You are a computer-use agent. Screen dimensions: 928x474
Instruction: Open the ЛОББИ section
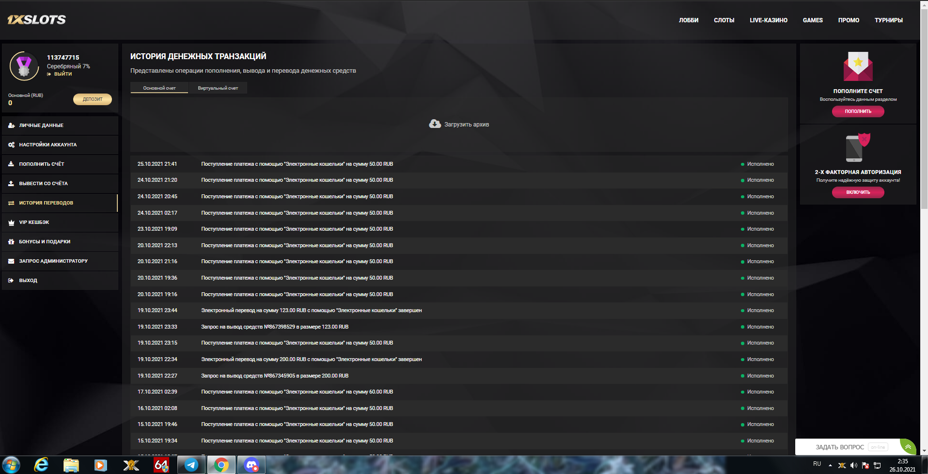(689, 20)
